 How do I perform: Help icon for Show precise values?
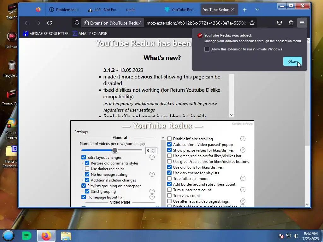coord(243,150)
